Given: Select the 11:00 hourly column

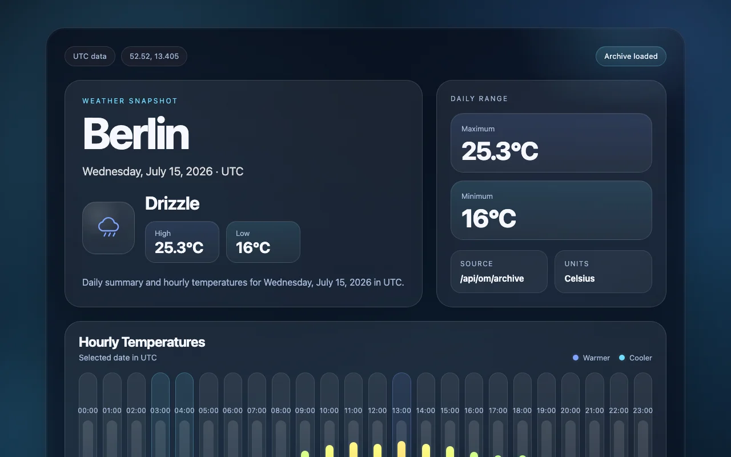Looking at the screenshot, I should (x=354, y=415).
